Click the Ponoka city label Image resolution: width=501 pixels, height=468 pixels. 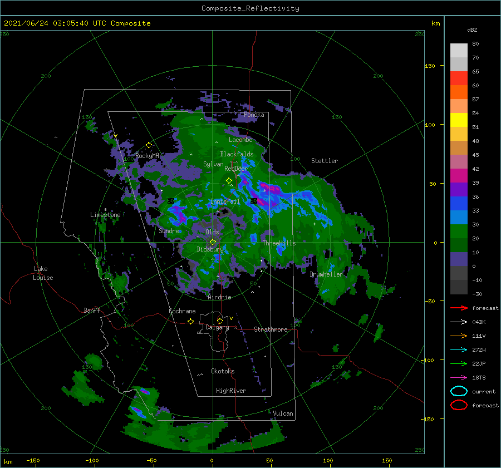254,115
